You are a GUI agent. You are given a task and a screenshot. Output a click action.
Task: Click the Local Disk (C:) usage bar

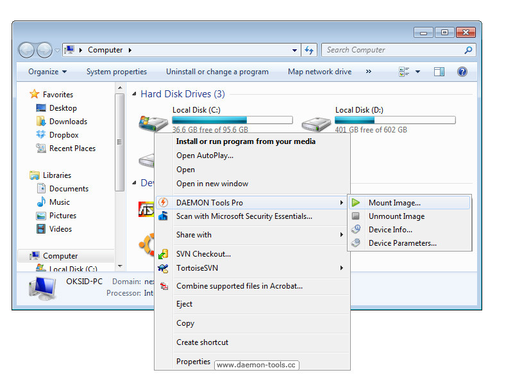point(232,120)
